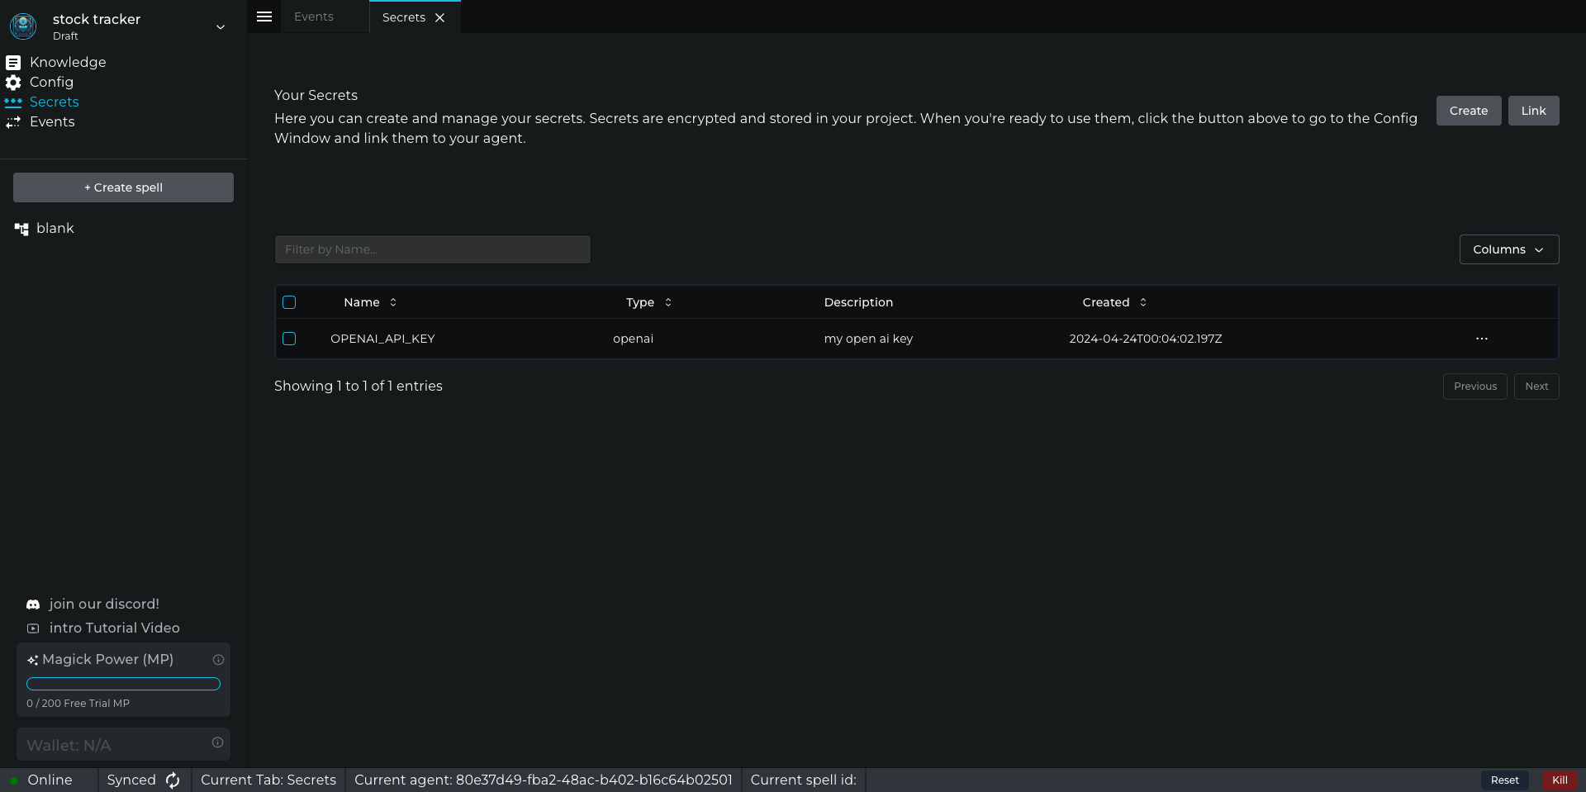Screen dimensions: 1586x792
Task: Toggle the select-all checkbox in table header
Action: point(289,302)
